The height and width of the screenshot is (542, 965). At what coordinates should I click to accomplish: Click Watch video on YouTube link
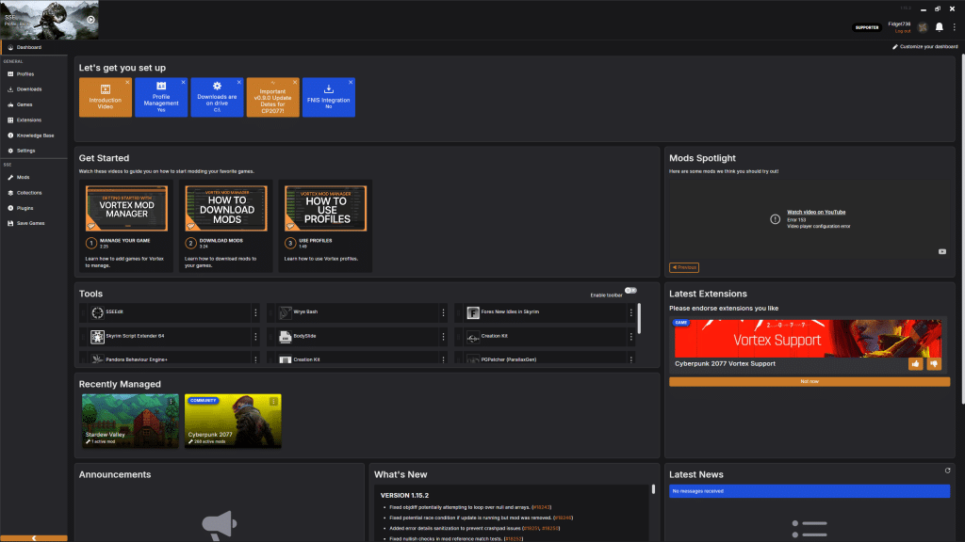point(816,212)
